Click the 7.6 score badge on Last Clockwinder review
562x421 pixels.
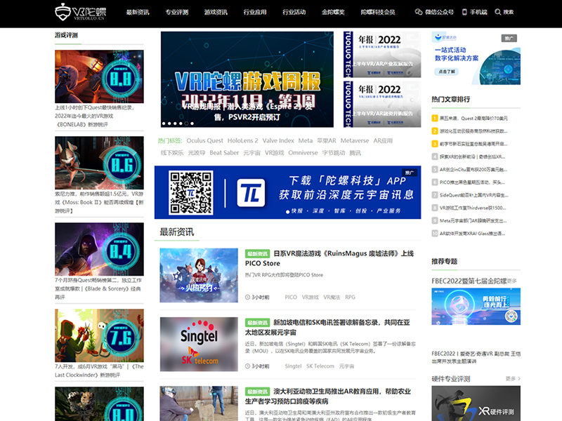pos(121,338)
